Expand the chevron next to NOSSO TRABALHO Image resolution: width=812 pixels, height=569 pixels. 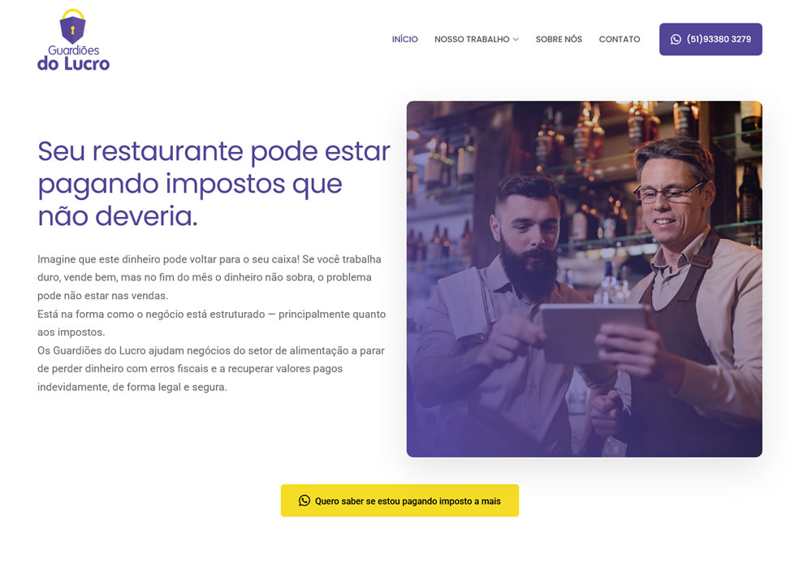516,39
